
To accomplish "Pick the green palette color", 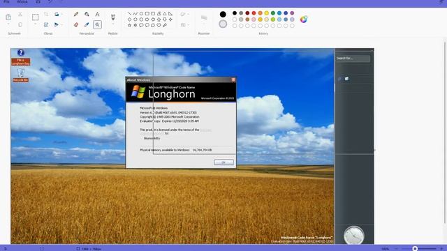I will 273,13.
